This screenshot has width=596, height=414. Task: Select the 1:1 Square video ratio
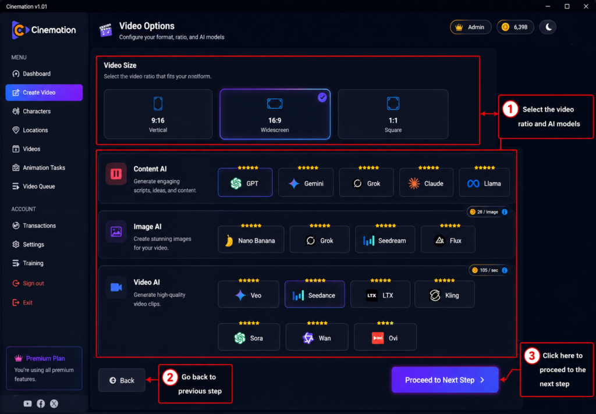(x=393, y=114)
